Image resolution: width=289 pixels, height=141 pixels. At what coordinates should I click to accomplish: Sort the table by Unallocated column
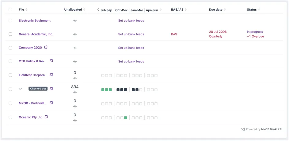[x=84, y=9]
